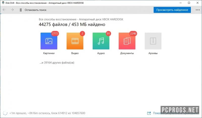
Task: Open the Картинки category tile
Action: pos(49,41)
